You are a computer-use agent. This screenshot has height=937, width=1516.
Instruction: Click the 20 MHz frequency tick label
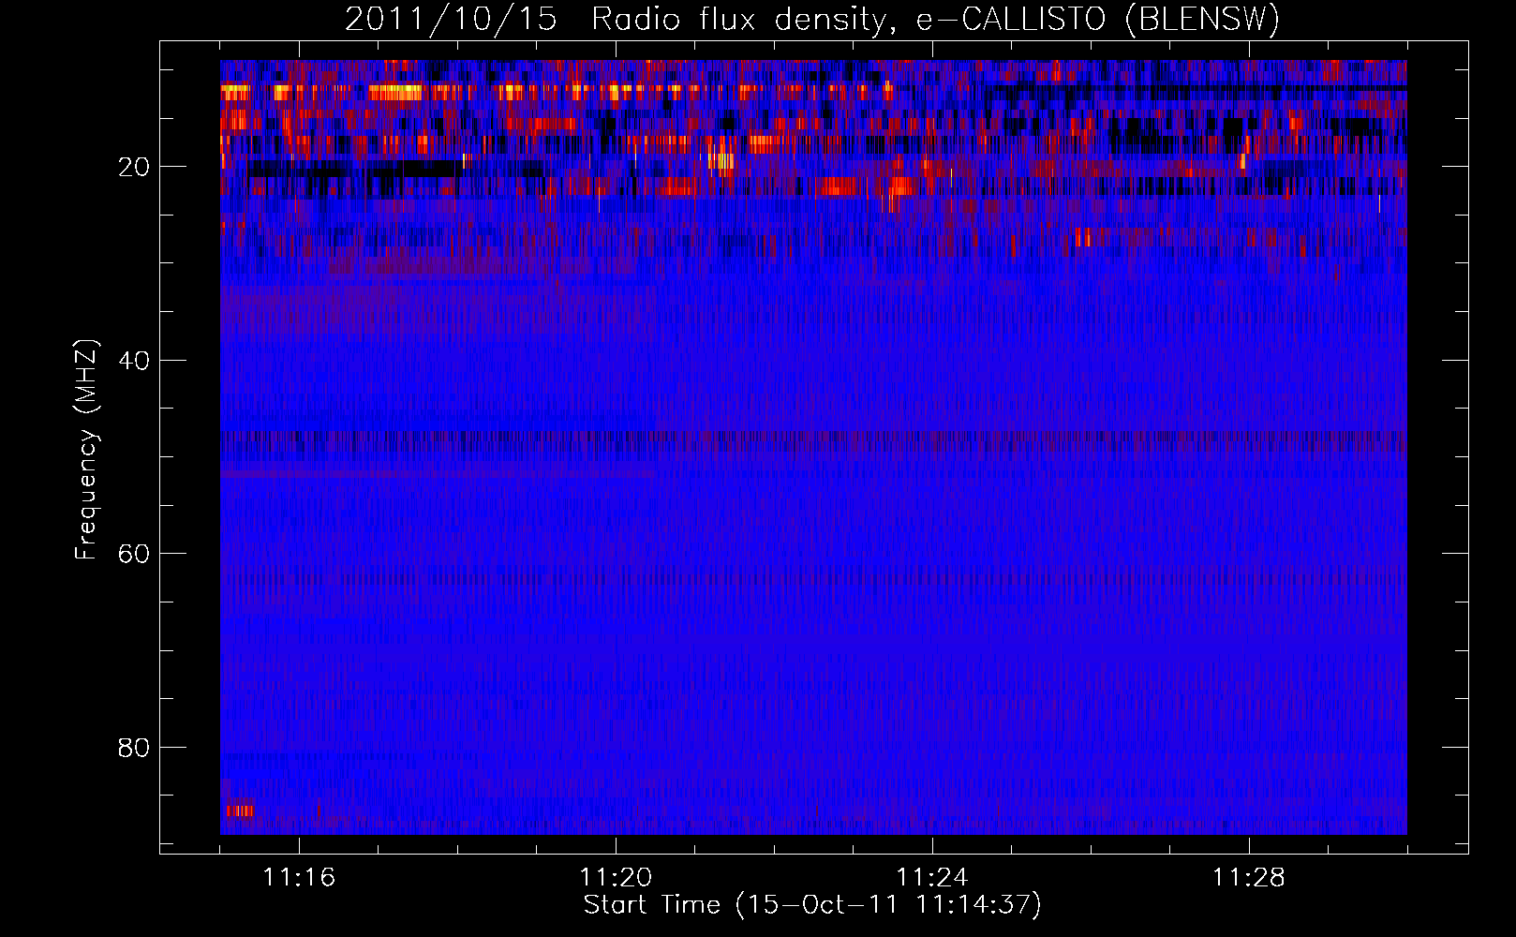[x=135, y=167]
